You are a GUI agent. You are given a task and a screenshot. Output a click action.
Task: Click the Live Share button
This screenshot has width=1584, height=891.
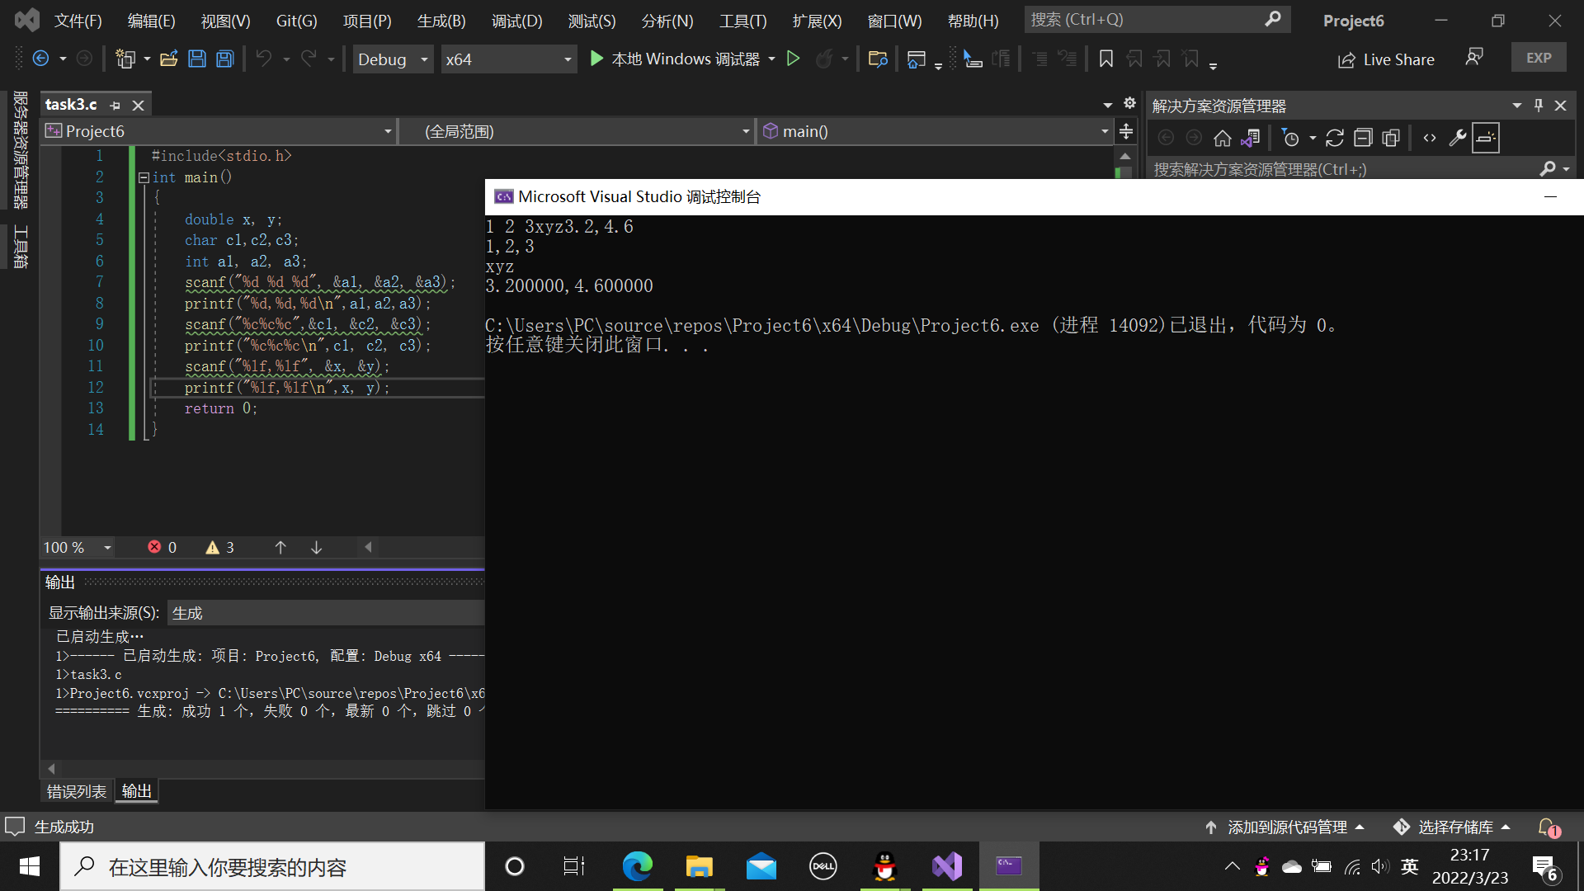[1386, 59]
